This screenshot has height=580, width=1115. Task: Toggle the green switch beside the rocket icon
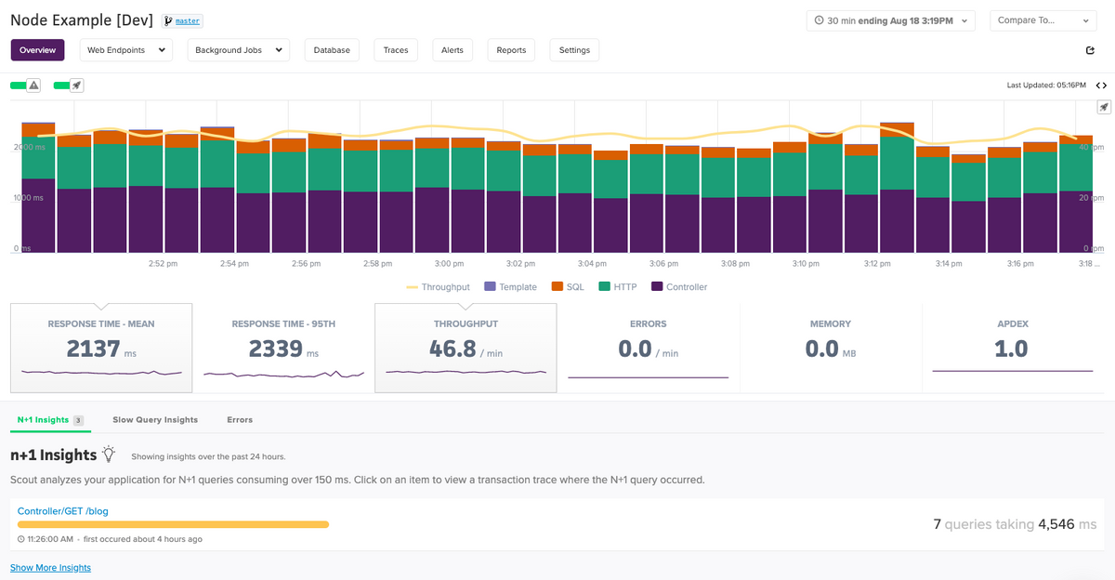59,85
